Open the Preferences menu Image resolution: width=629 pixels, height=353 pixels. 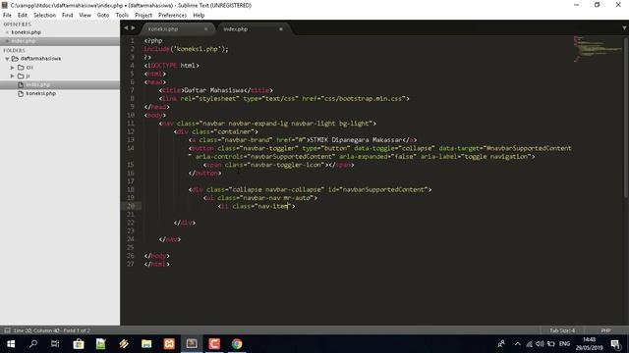click(173, 15)
